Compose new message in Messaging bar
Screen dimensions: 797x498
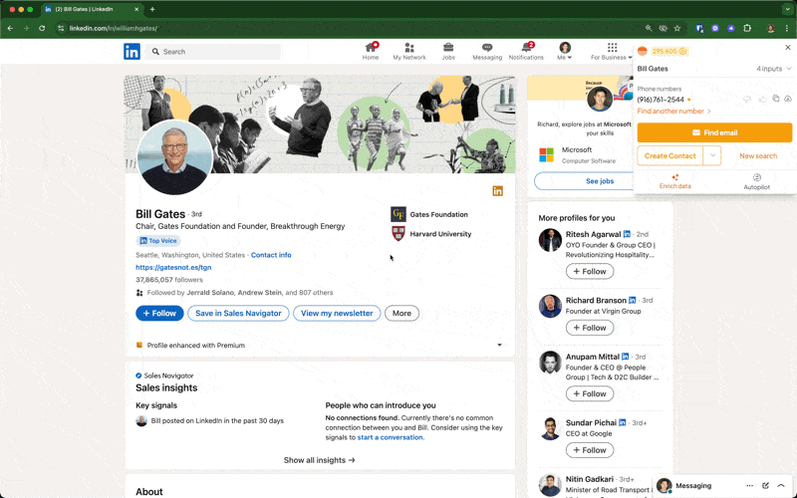pyautogui.click(x=765, y=486)
